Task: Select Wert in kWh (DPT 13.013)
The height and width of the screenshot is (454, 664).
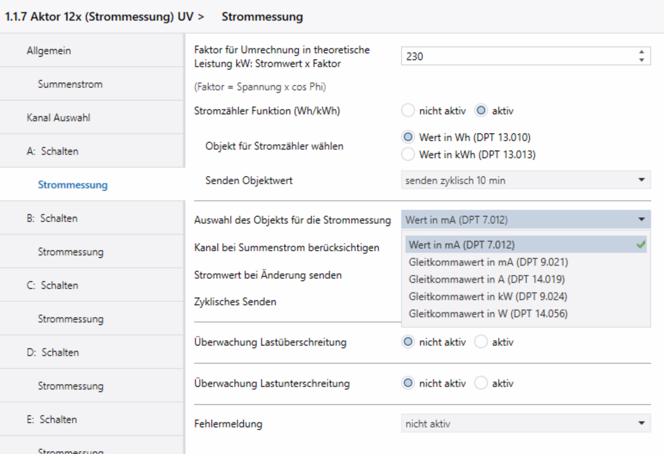Action: pos(408,154)
